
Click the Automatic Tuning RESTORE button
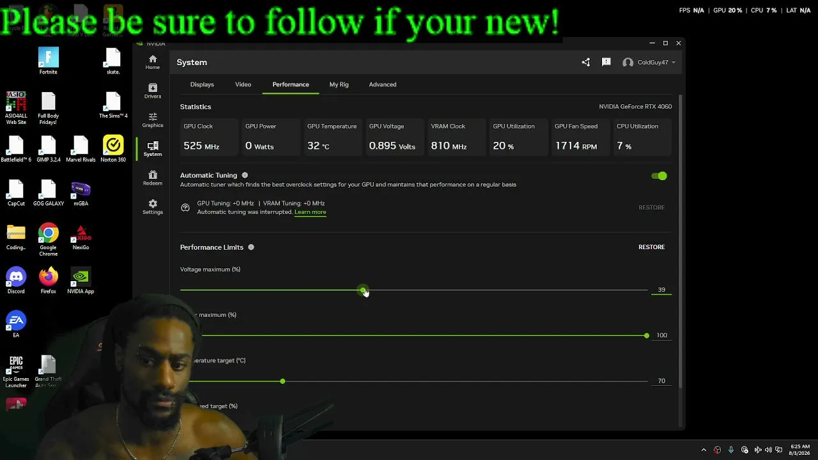pos(652,208)
